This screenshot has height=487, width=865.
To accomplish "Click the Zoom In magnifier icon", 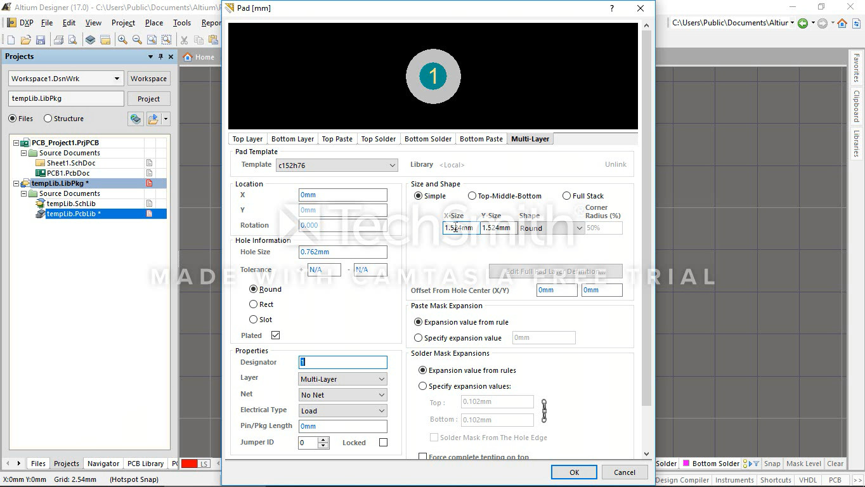I will point(122,40).
